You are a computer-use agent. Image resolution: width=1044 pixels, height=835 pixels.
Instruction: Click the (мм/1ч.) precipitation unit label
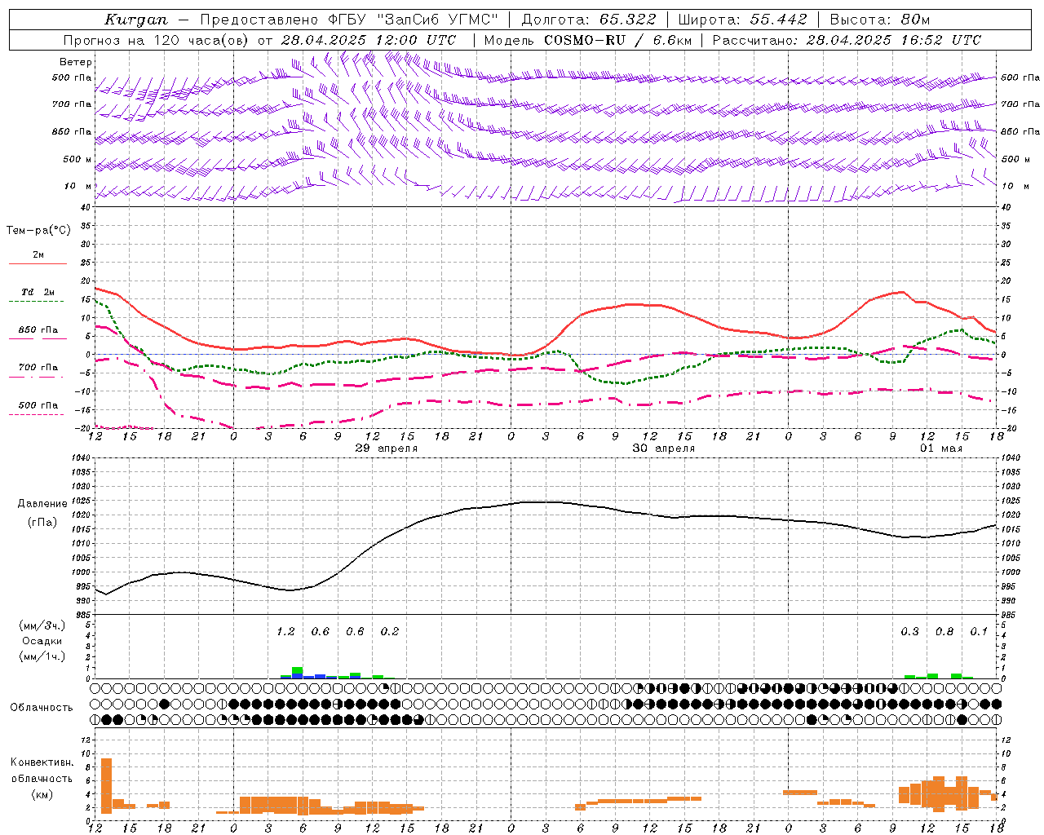(x=42, y=656)
